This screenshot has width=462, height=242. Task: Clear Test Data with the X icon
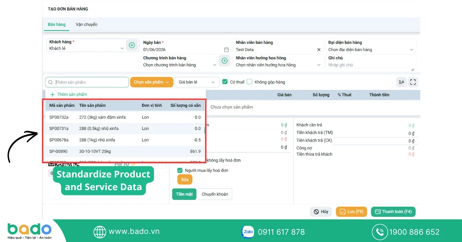tap(319, 50)
